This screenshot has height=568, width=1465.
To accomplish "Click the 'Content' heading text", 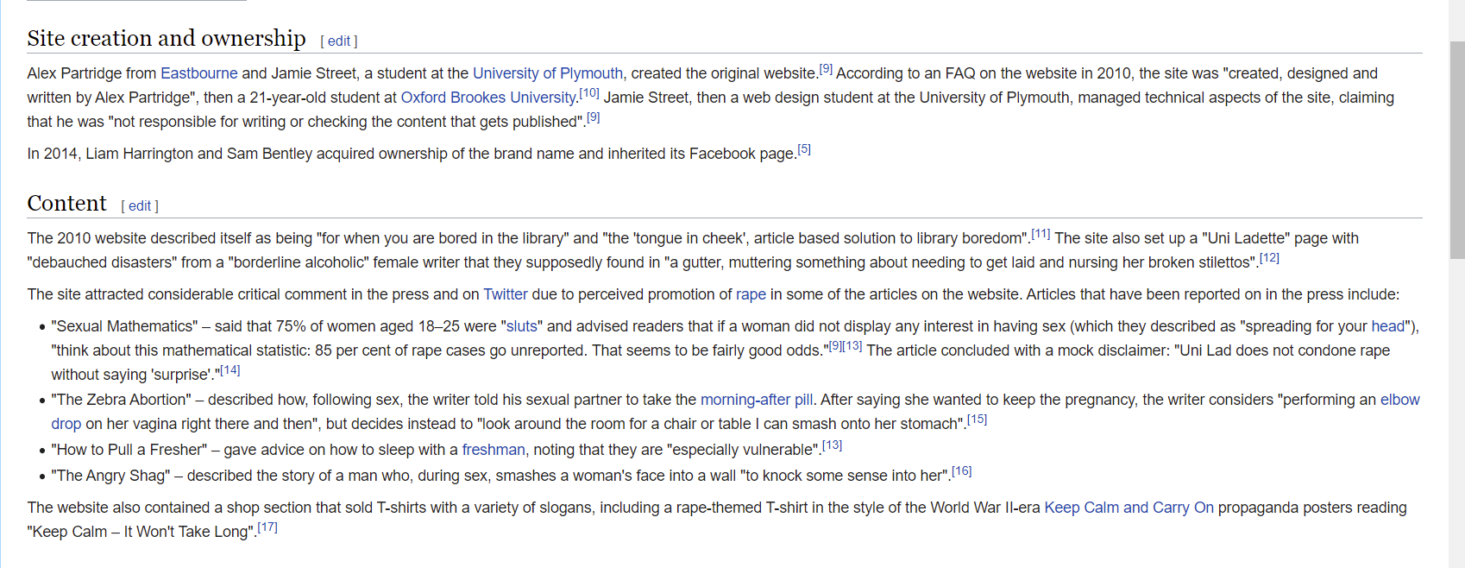I will tap(67, 203).
